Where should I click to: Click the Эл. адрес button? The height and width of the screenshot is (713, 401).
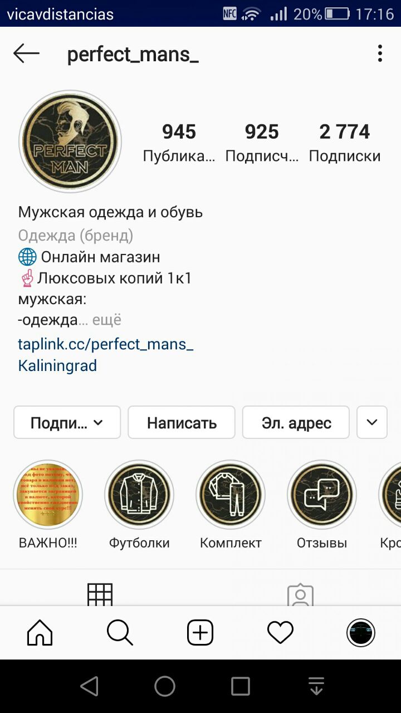point(296,422)
